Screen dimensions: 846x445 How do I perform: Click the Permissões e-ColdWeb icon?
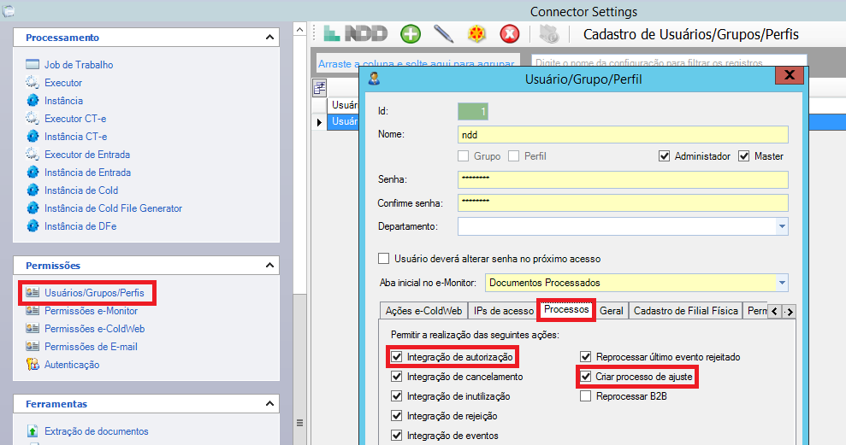[33, 328]
